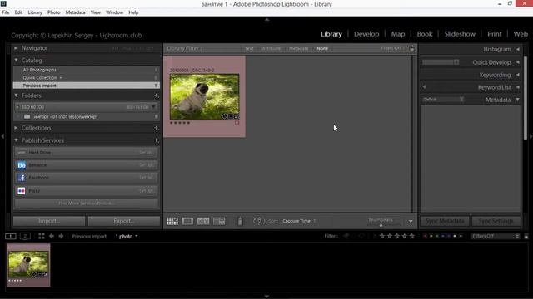Adjust the Thumbnails size slider
This screenshot has height=299, width=533.
(381, 225)
